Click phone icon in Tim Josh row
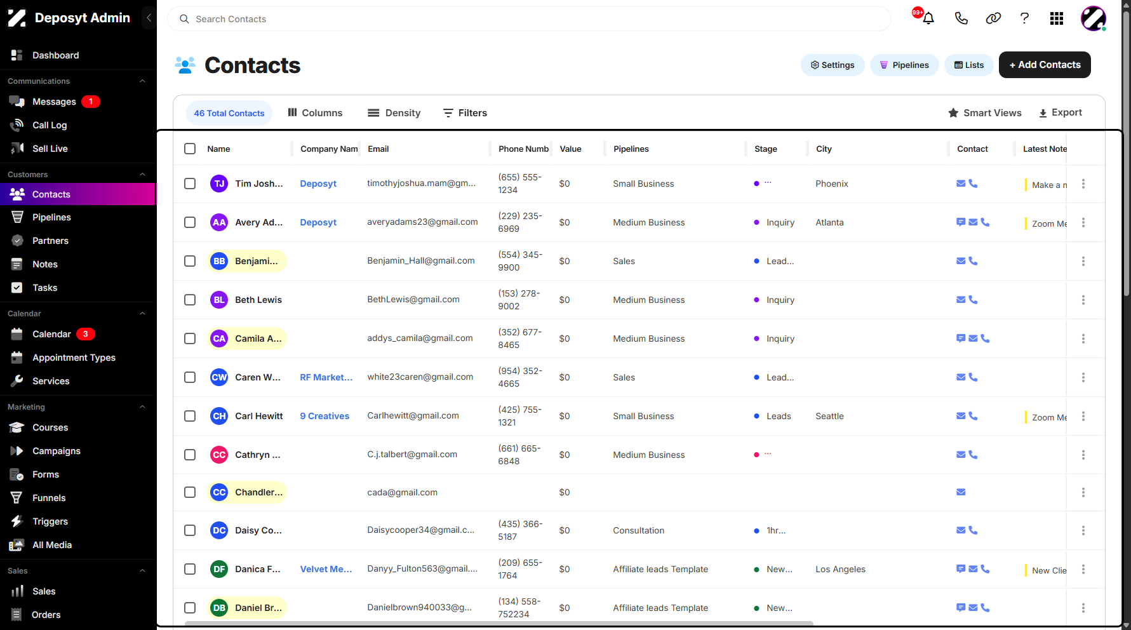Screen dimensions: 1131x630 pos(973,184)
